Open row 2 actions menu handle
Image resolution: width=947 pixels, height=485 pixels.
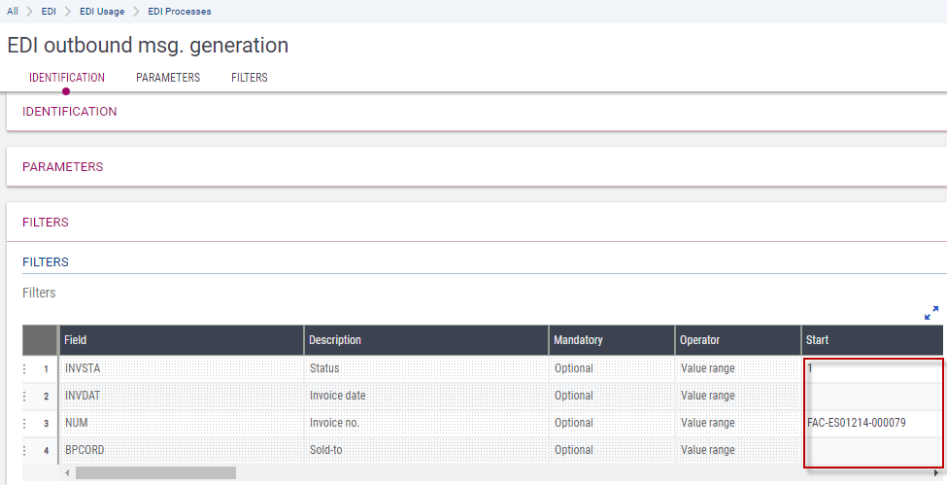pyautogui.click(x=24, y=397)
